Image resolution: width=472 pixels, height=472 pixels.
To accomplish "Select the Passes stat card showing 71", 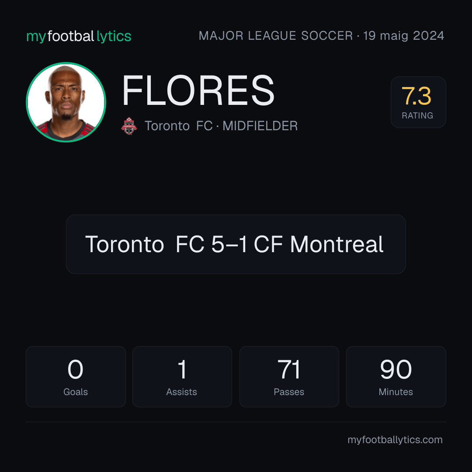I will click(289, 377).
